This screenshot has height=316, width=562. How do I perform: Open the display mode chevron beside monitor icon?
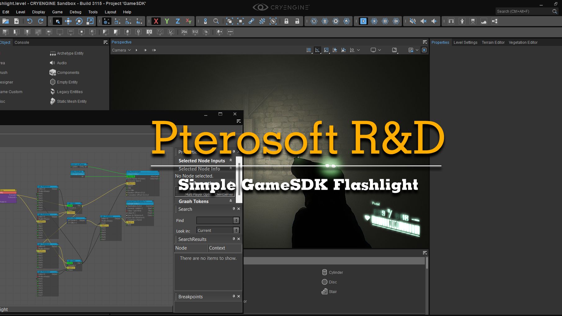pos(379,50)
